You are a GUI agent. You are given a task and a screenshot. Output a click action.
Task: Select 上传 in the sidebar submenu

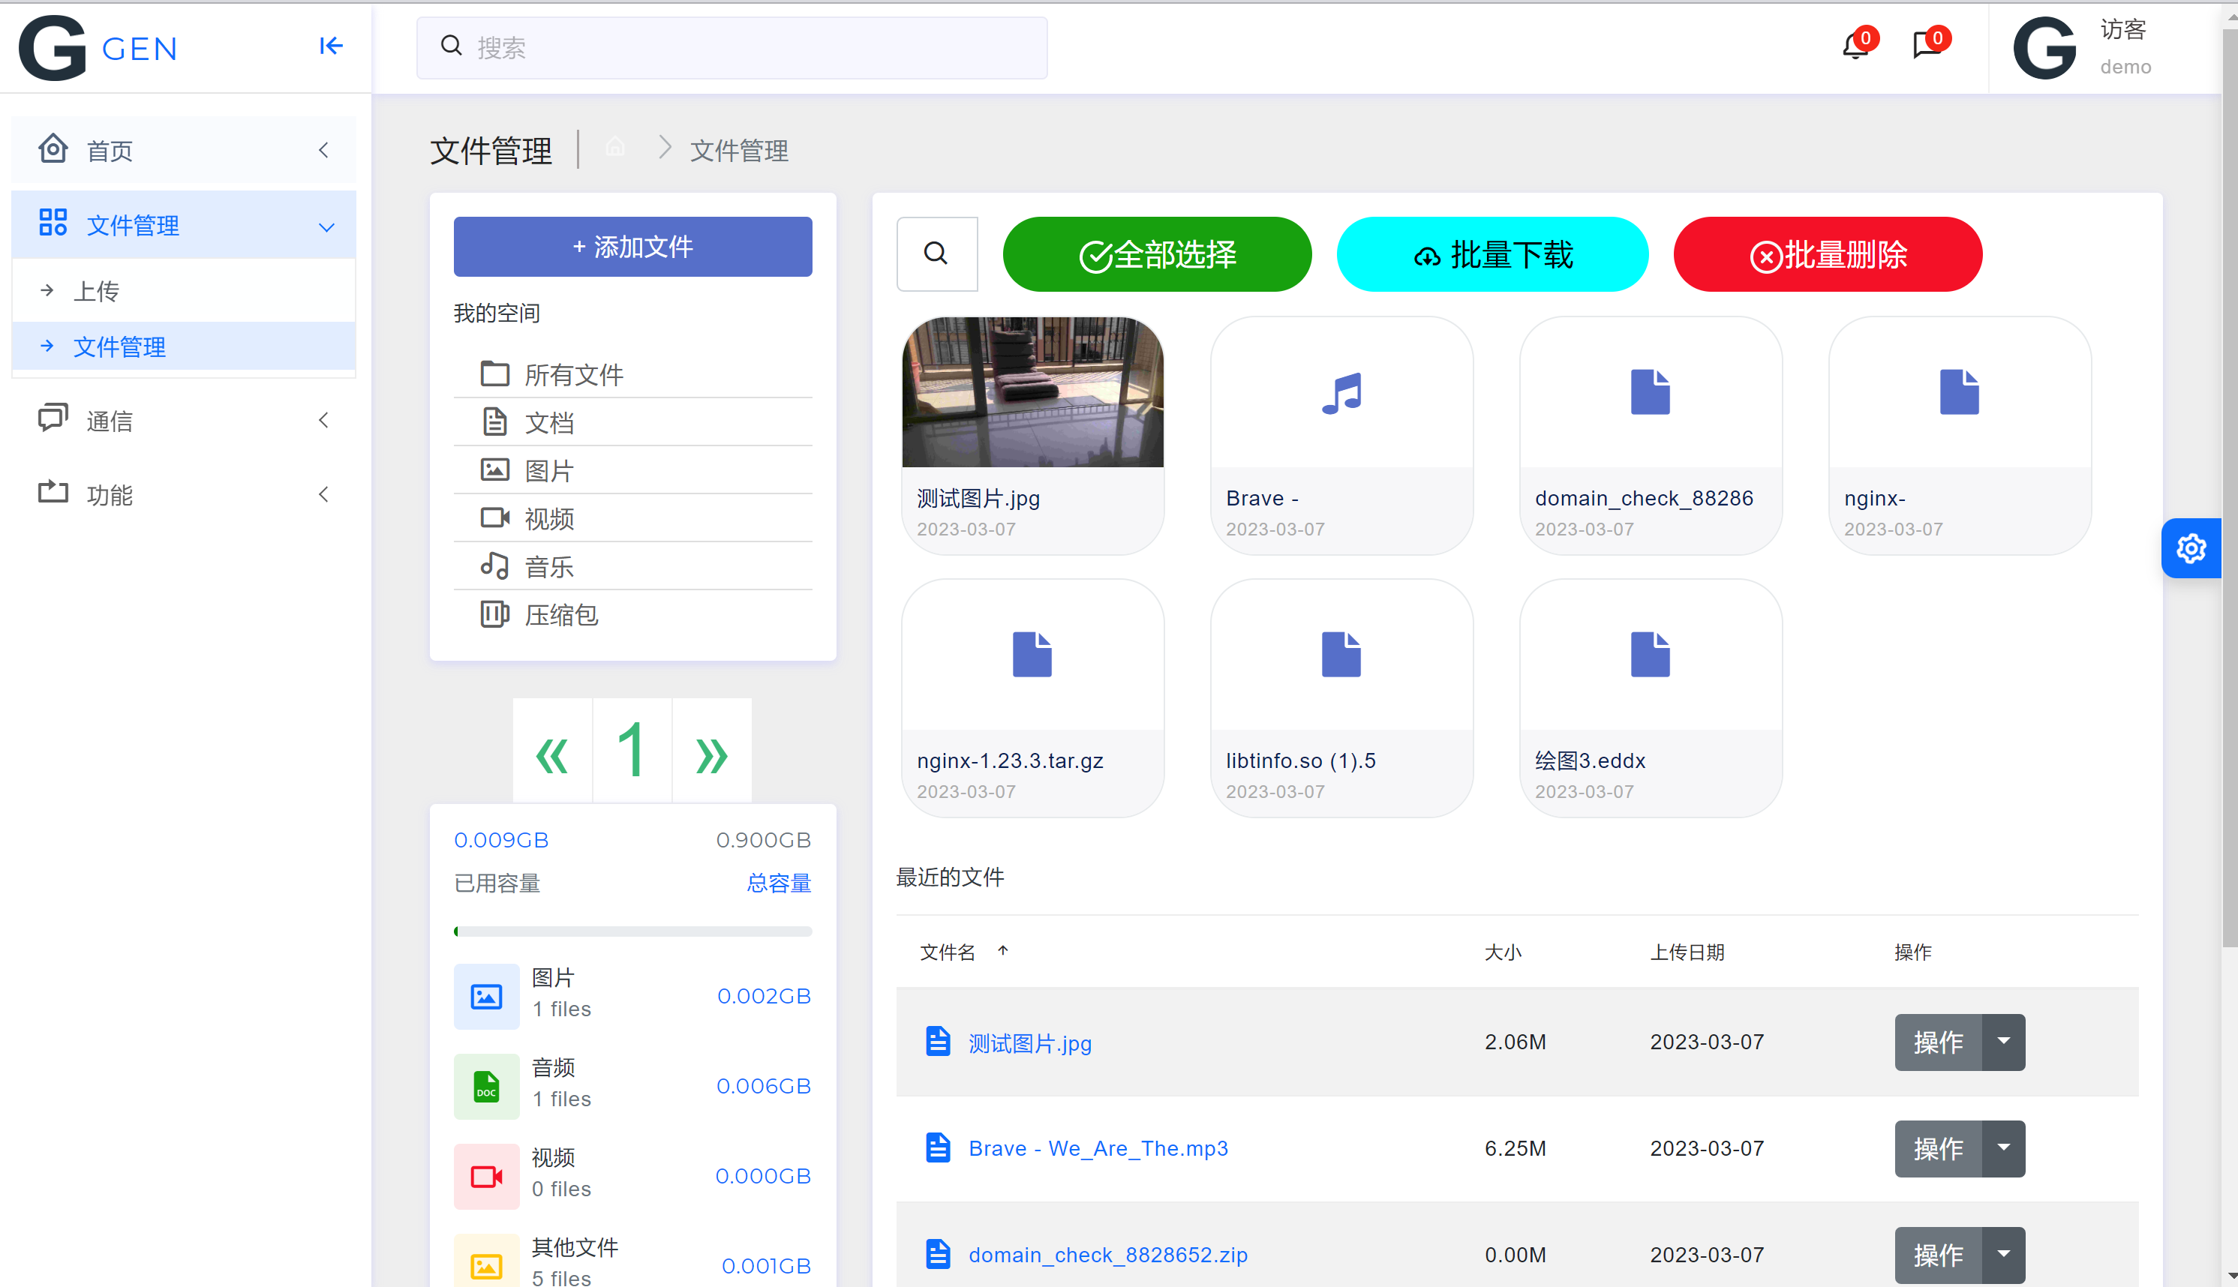click(184, 291)
